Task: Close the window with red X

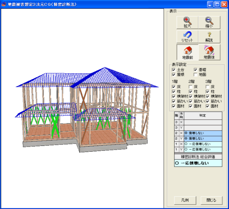Action: (224, 4)
